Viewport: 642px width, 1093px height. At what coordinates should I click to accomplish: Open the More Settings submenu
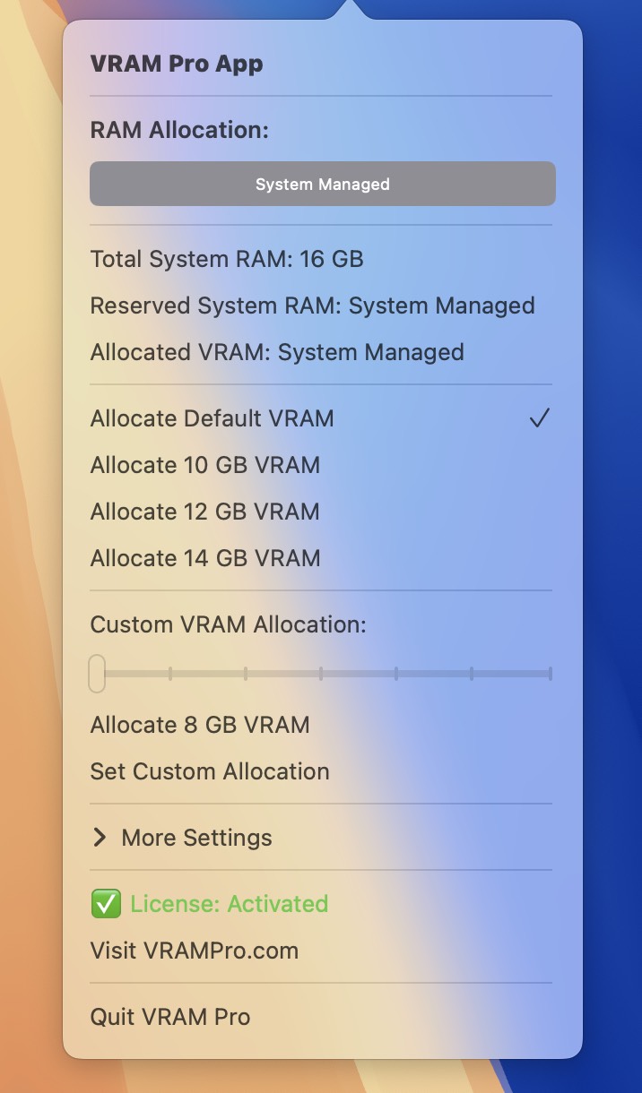[x=321, y=838]
